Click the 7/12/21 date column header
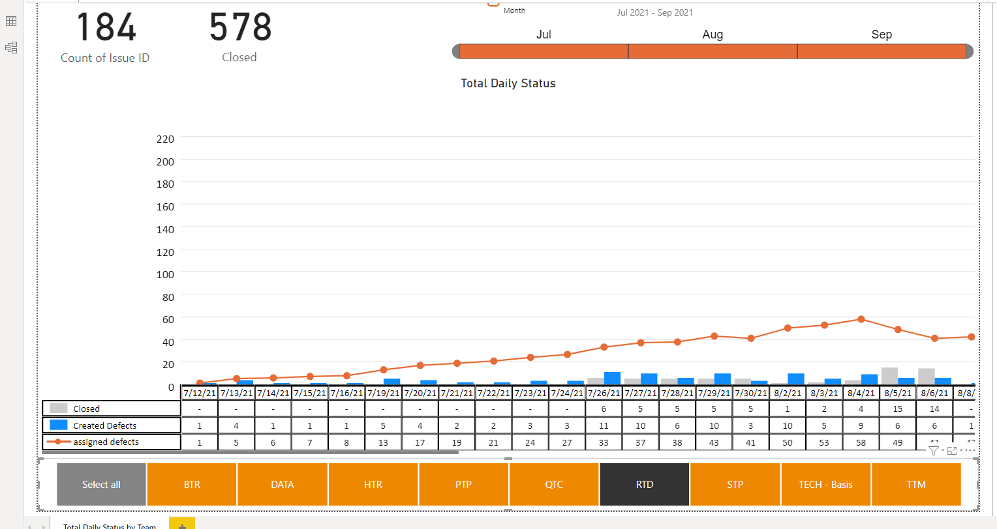The image size is (997, 529). tap(200, 393)
